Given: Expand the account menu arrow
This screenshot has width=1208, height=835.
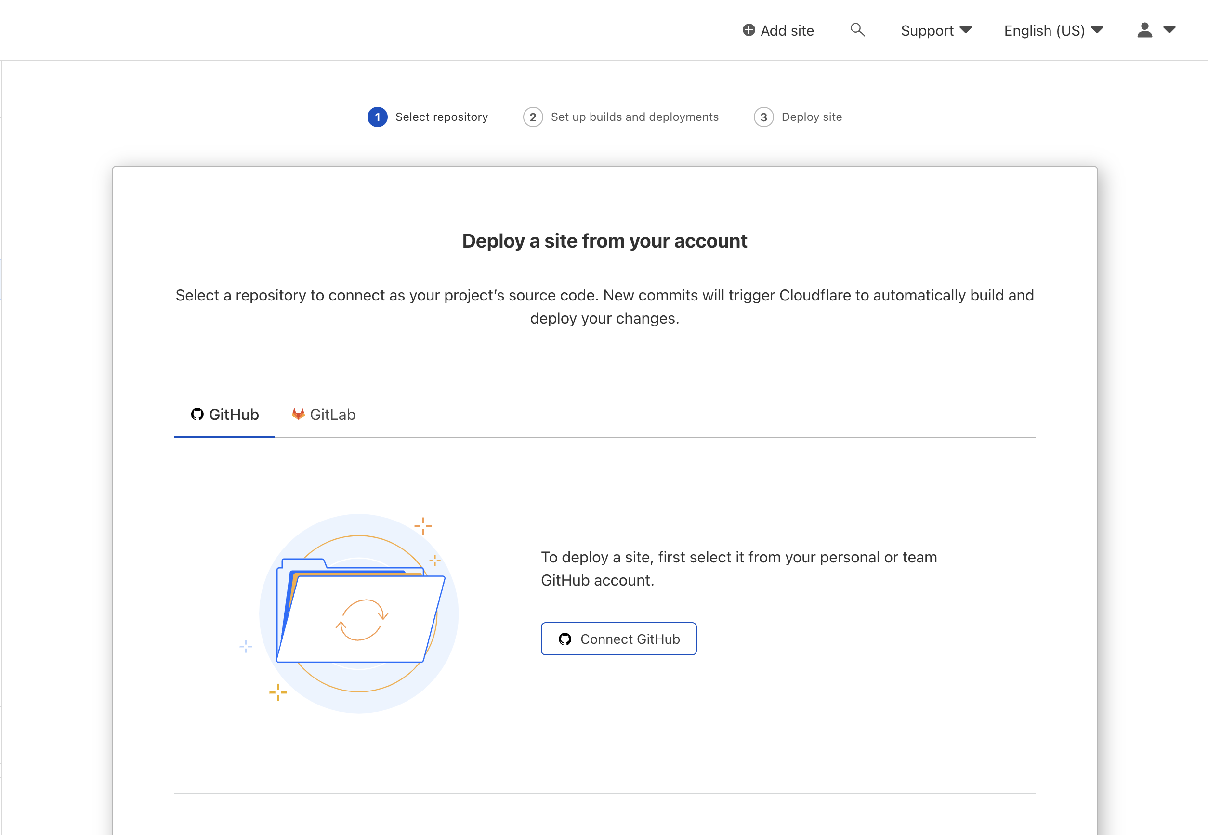Looking at the screenshot, I should coord(1169,30).
